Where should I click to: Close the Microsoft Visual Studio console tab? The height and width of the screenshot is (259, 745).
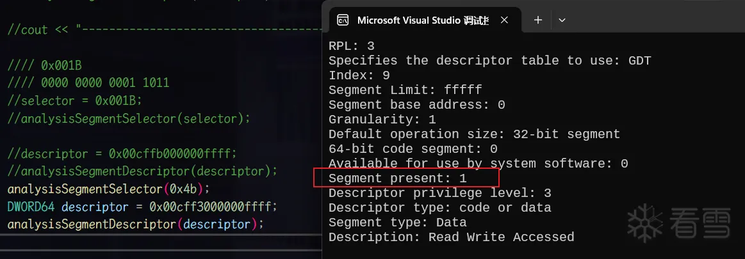[504, 20]
